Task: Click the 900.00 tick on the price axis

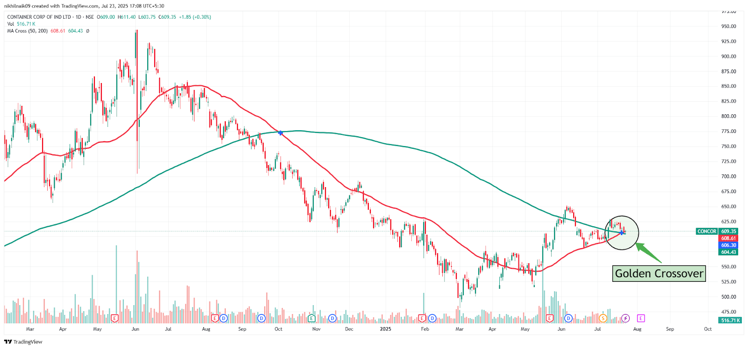Action: pos(729,56)
